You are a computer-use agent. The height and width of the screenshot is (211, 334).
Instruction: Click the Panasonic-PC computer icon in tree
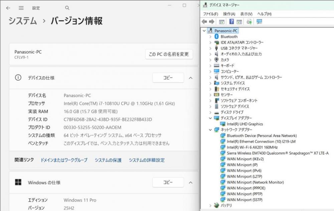pos(210,30)
